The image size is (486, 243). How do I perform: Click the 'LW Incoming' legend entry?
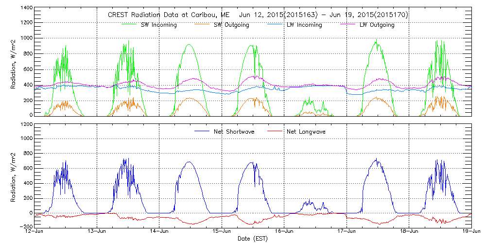[304, 25]
